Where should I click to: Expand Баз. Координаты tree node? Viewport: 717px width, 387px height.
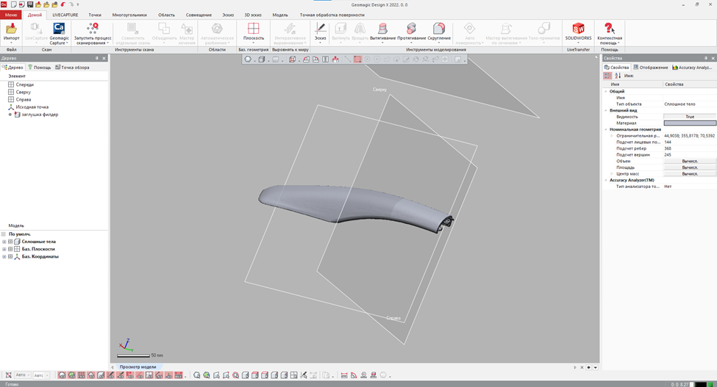click(4, 256)
